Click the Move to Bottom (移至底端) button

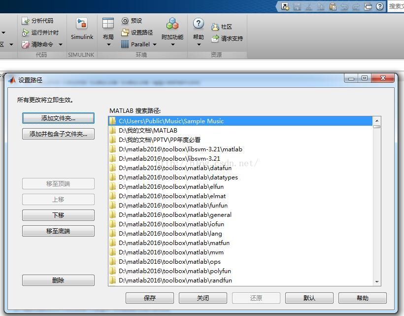[58, 231]
